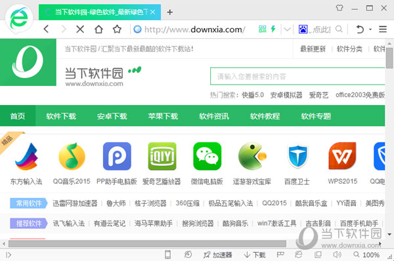Click the browser back arrow
394x261 pixels.
click(46, 29)
